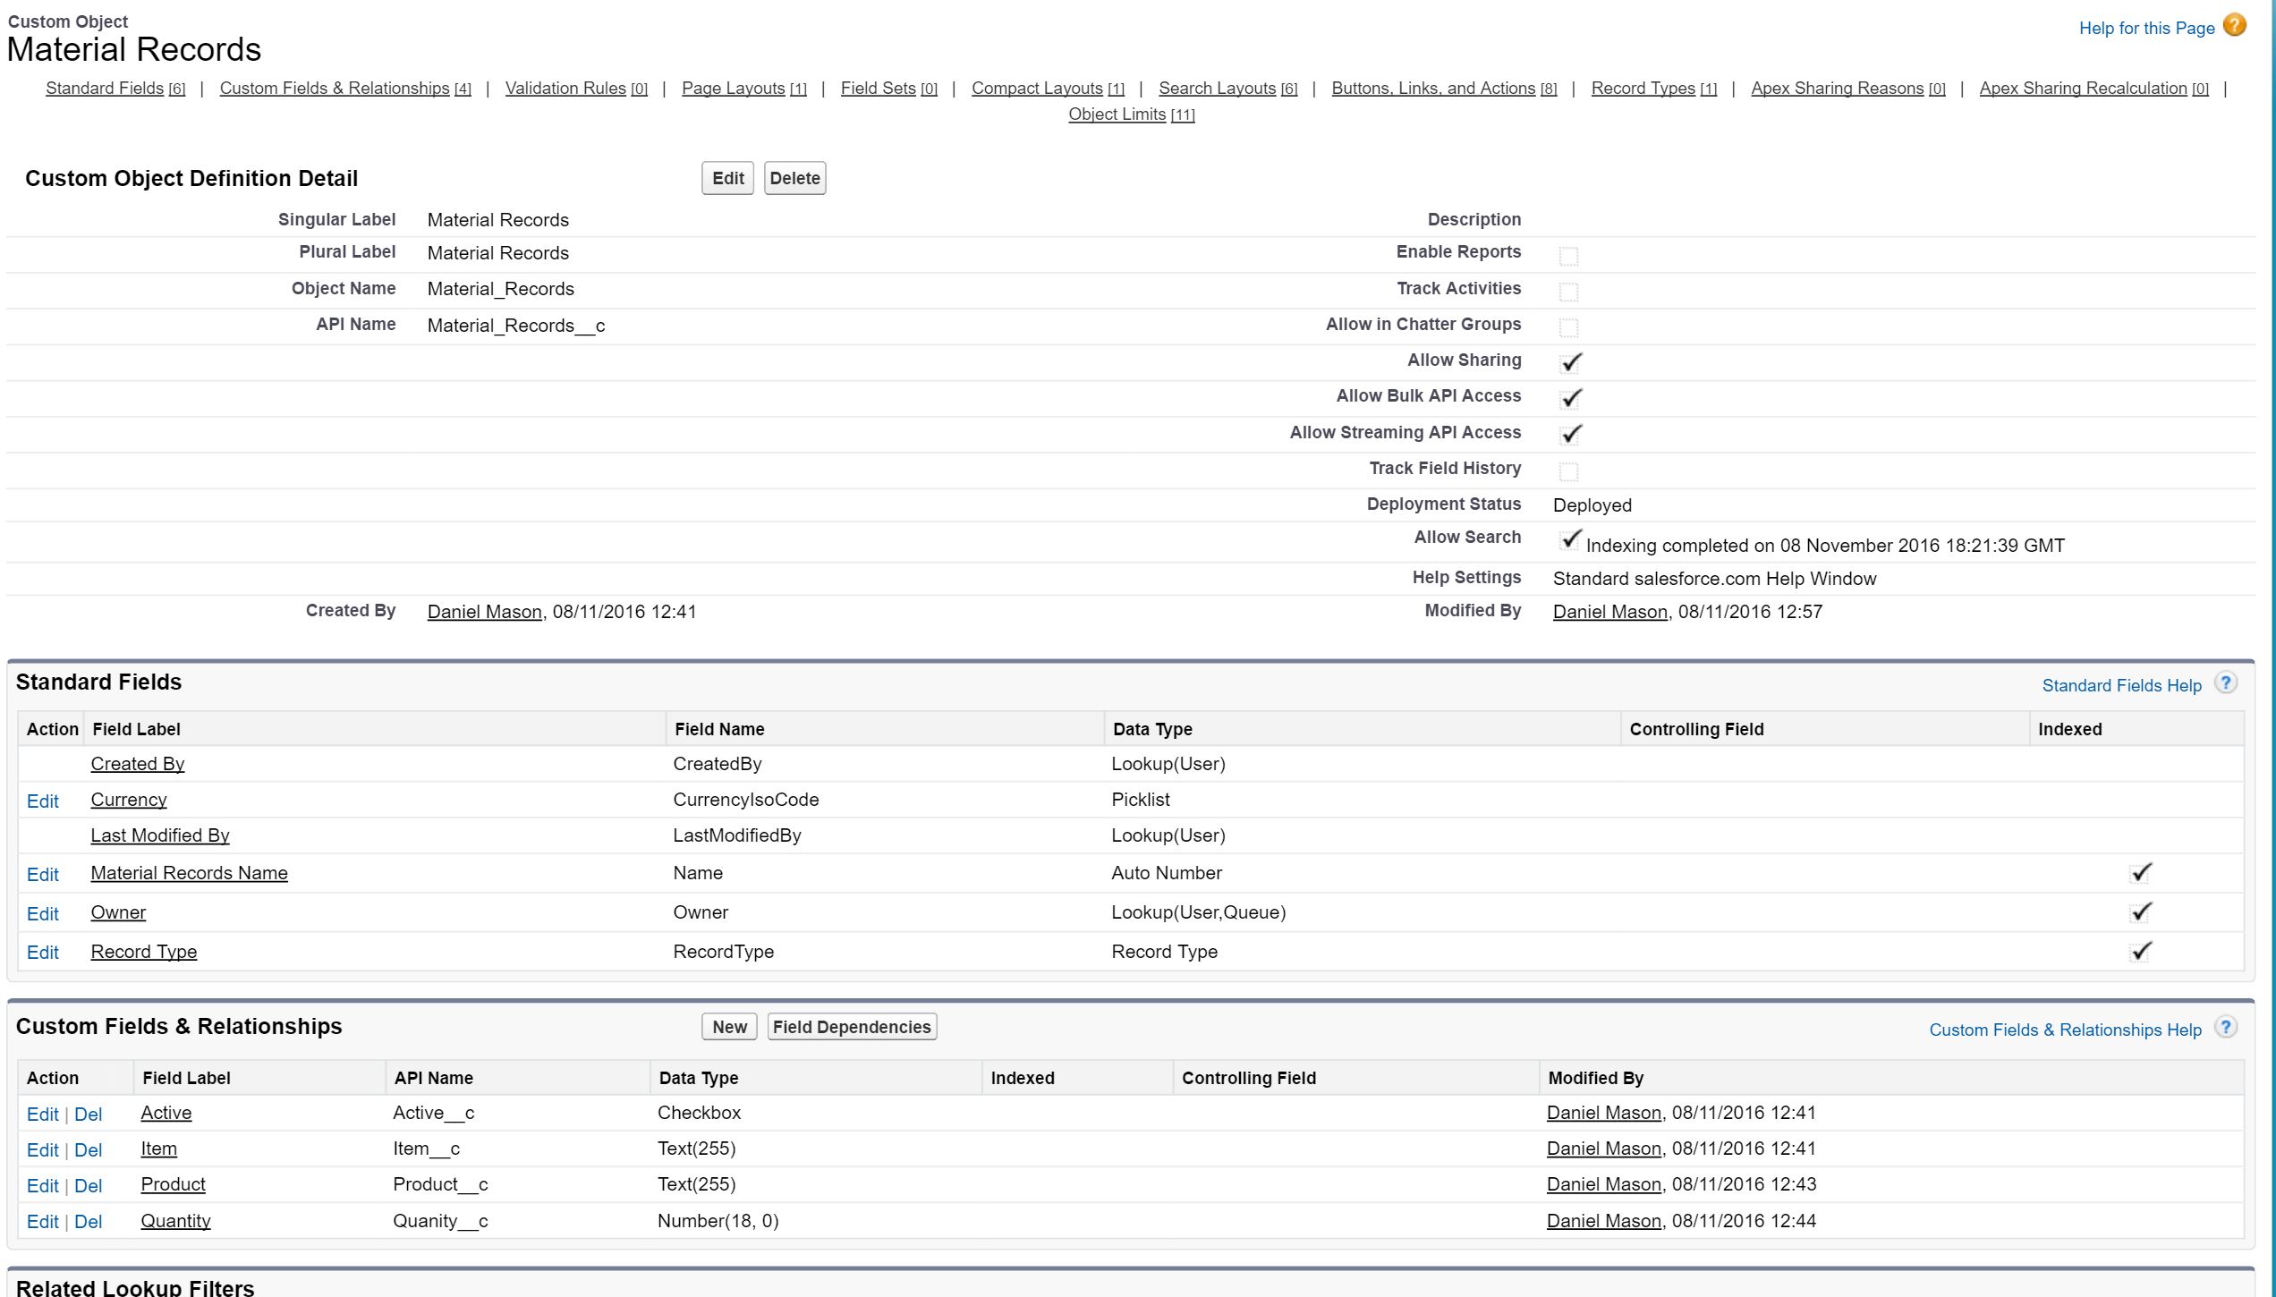Image resolution: width=2276 pixels, height=1297 pixels.
Task: Open the Field Dependencies button
Action: point(852,1027)
